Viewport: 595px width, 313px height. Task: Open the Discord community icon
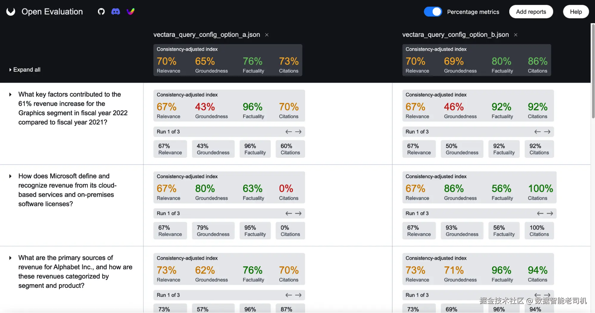[x=115, y=12]
